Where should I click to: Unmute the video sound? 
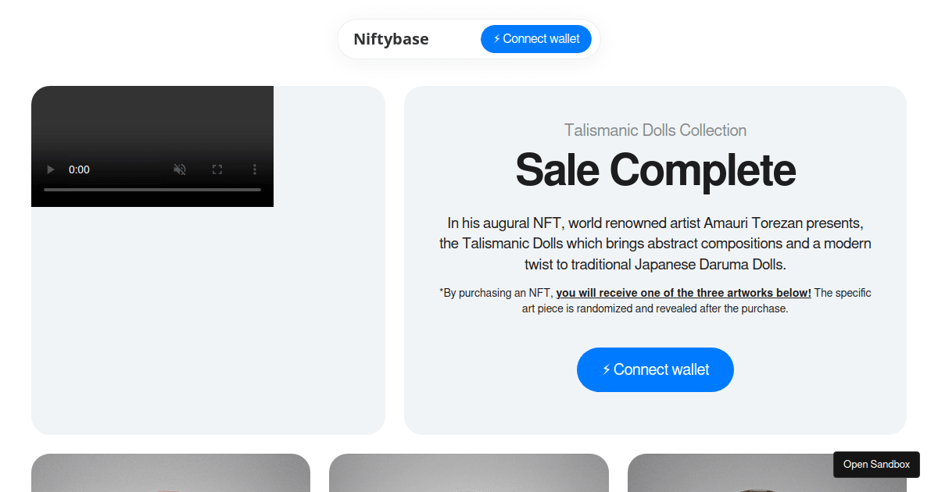click(179, 169)
